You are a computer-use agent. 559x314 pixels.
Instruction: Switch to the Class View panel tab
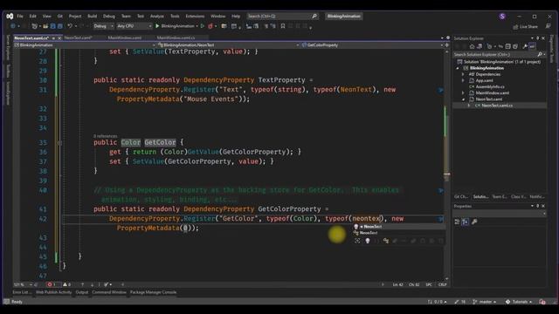click(518, 196)
